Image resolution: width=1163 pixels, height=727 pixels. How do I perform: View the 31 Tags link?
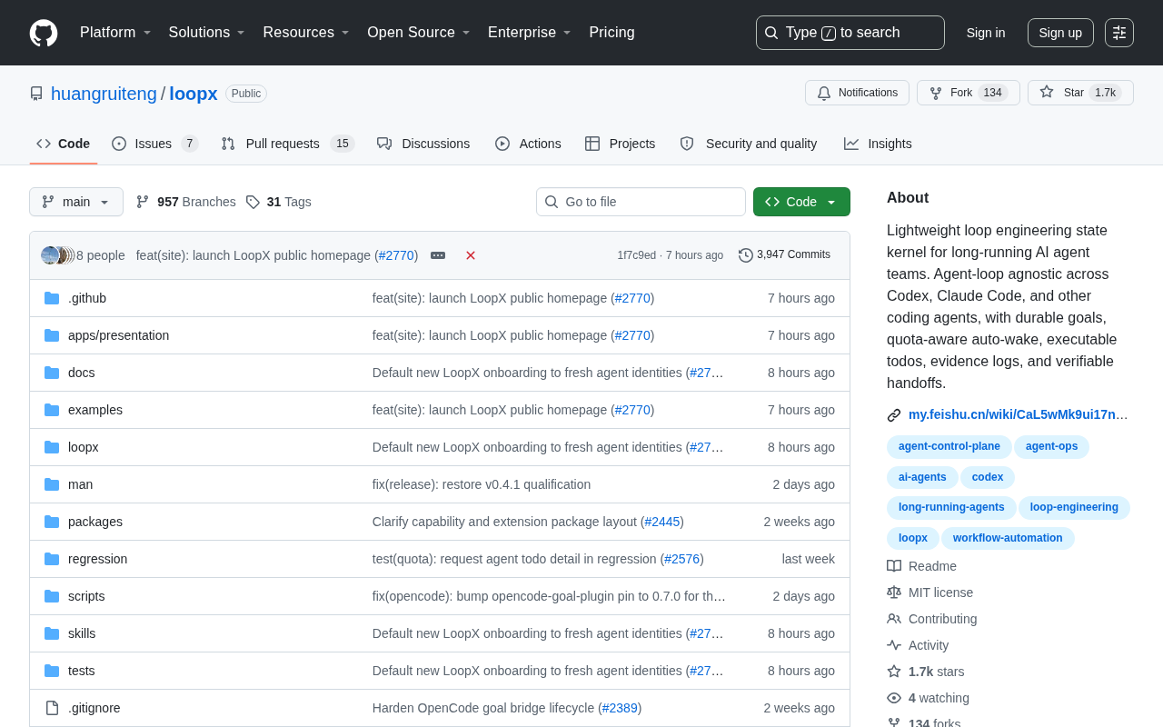[278, 202]
